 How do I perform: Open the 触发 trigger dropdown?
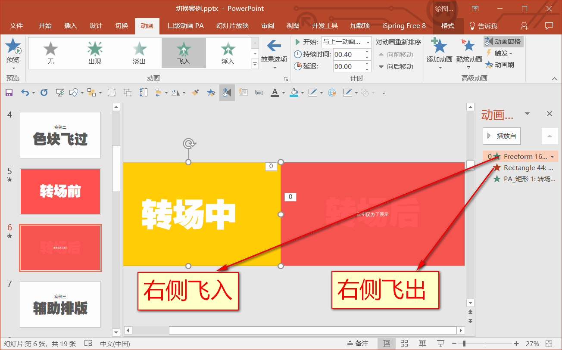(x=499, y=53)
